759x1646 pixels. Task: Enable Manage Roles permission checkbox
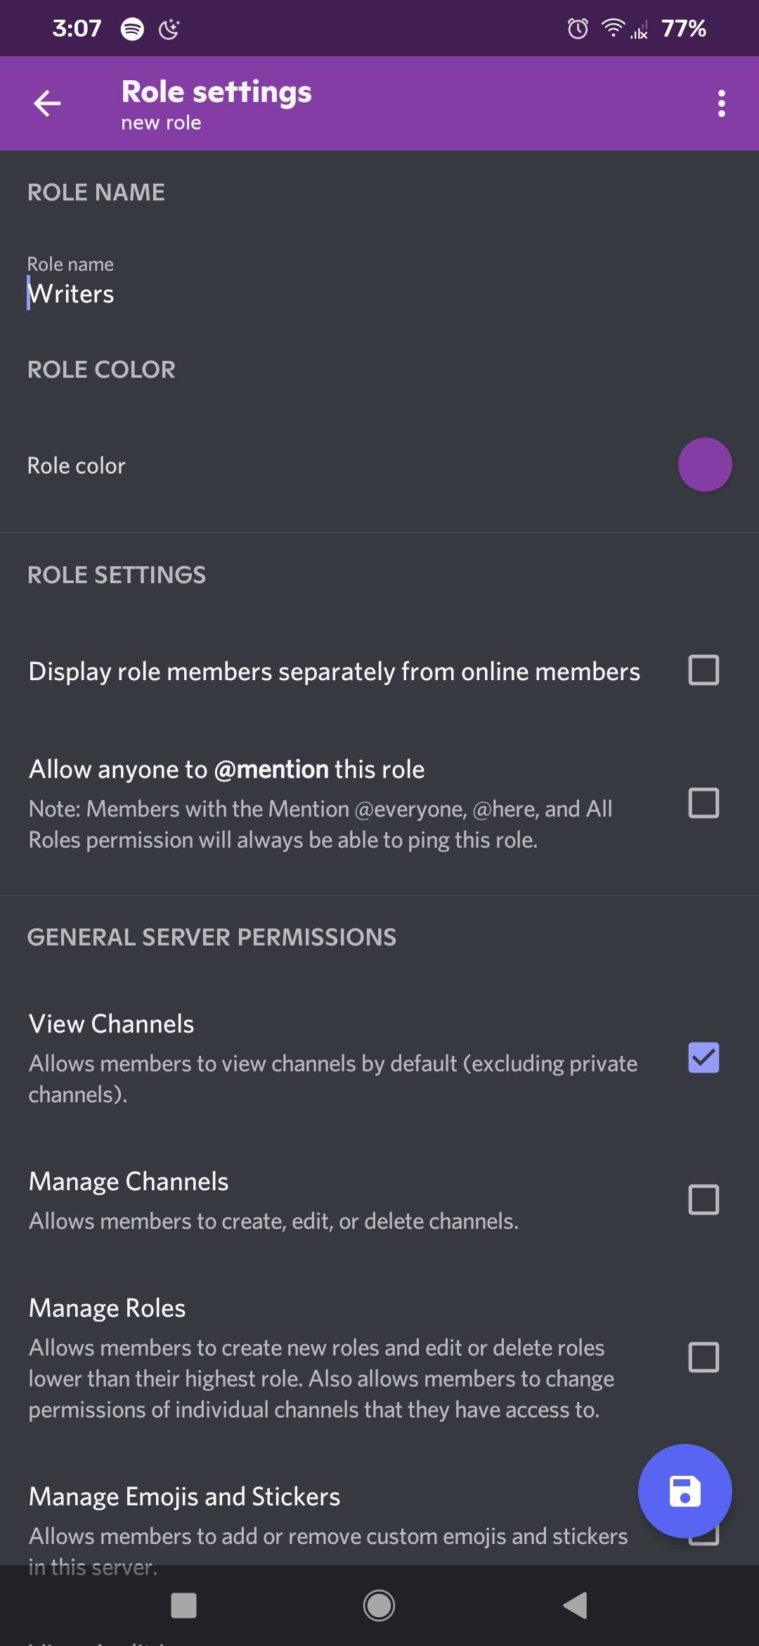(x=703, y=1357)
